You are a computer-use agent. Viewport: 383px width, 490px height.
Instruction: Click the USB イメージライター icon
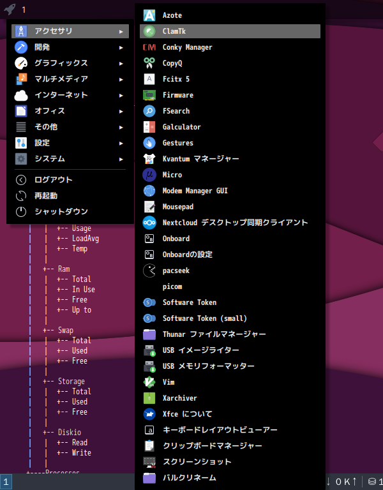coord(149,350)
